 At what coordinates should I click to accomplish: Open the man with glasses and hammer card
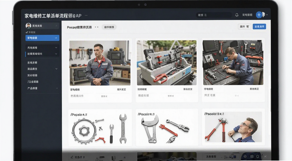pos(233,127)
